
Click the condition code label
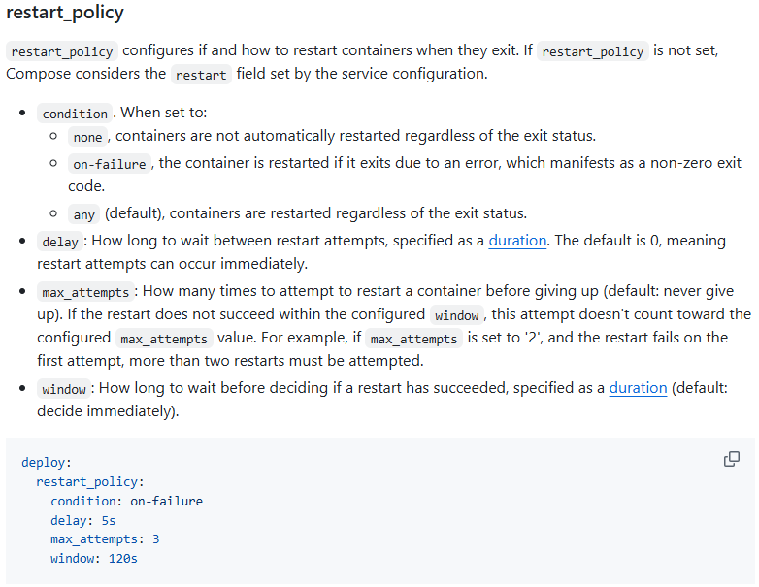pyautogui.click(x=75, y=114)
